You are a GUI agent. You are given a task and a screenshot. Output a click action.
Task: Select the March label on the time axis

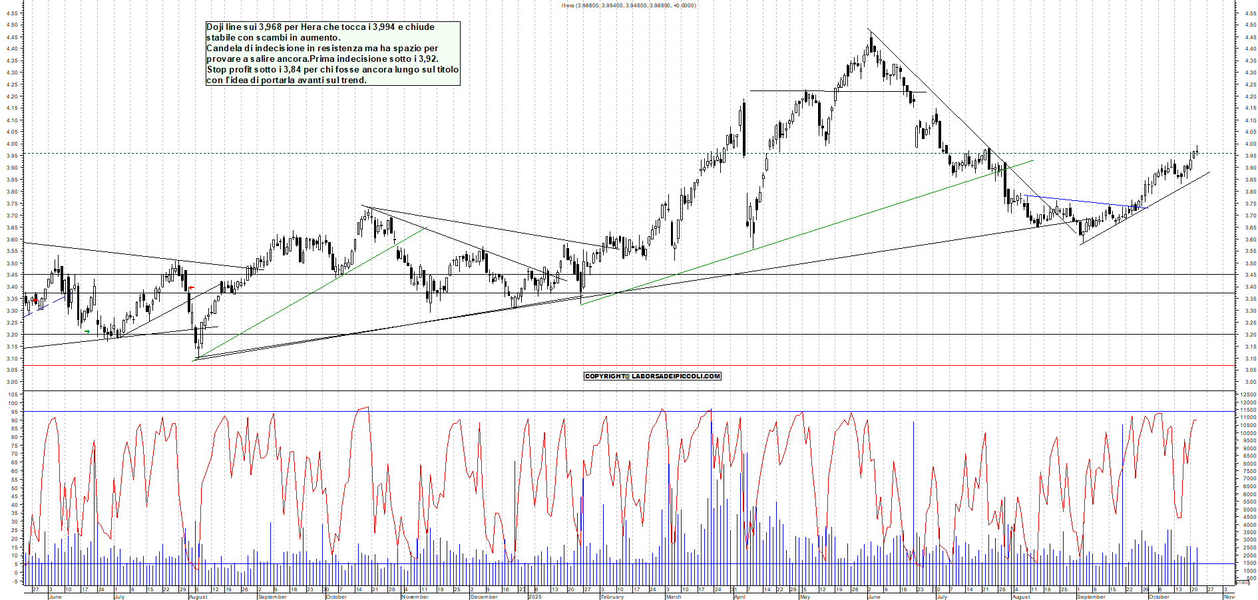[674, 597]
